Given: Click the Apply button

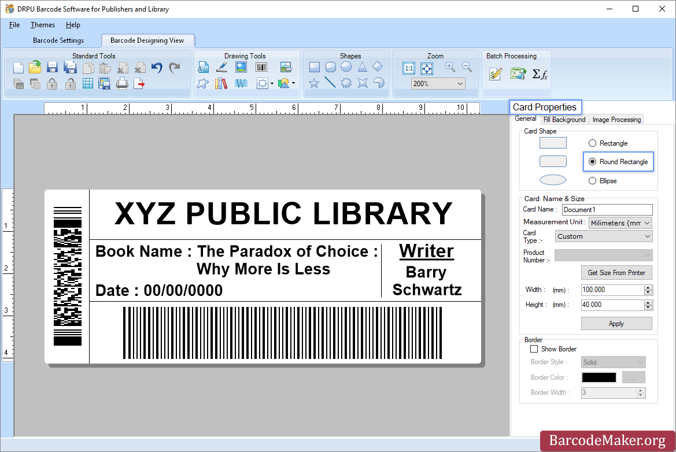Looking at the screenshot, I should [x=616, y=324].
